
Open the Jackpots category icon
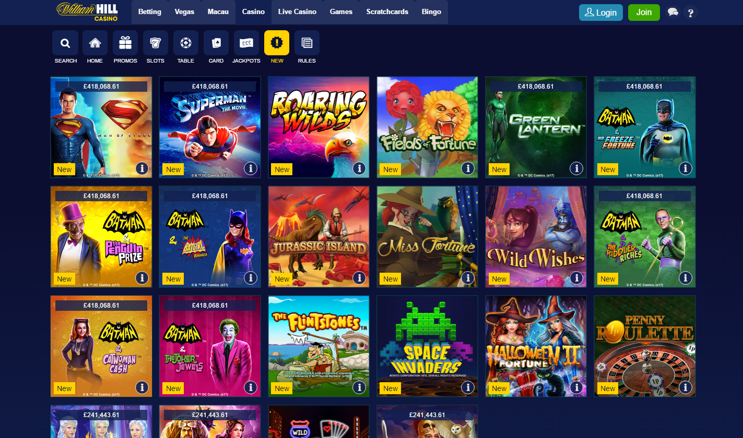click(246, 43)
